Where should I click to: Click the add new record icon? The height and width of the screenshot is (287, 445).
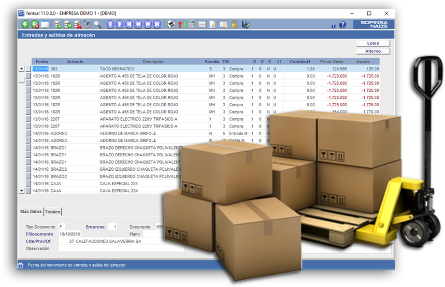[58, 24]
